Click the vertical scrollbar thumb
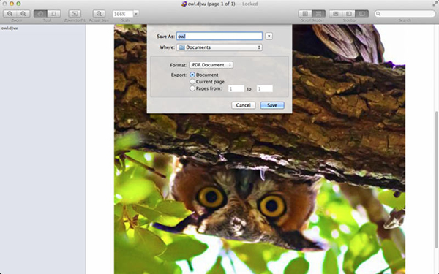The height and width of the screenshot is (274, 439). tap(437, 179)
